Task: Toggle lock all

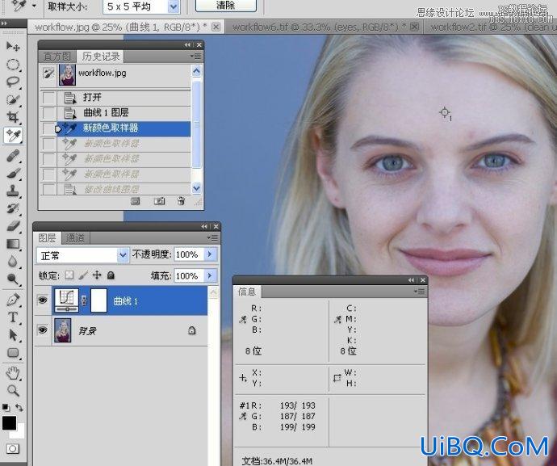Action: pyautogui.click(x=111, y=275)
